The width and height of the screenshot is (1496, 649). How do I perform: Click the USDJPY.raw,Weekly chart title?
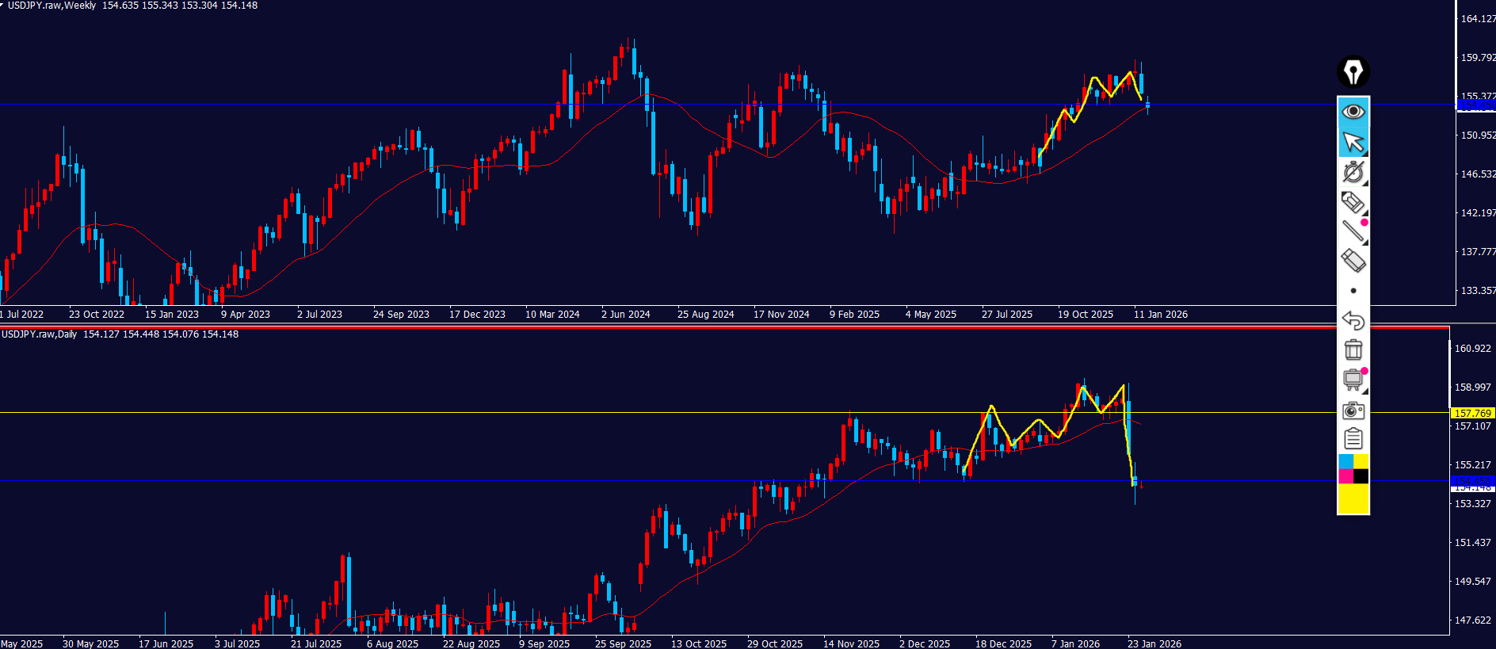(x=52, y=6)
